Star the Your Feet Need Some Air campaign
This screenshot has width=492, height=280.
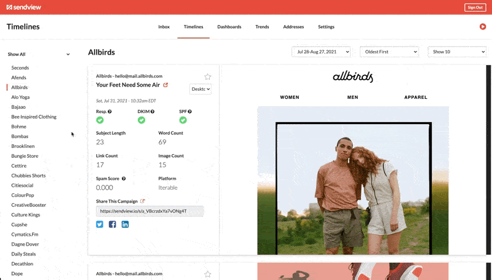[207, 76]
